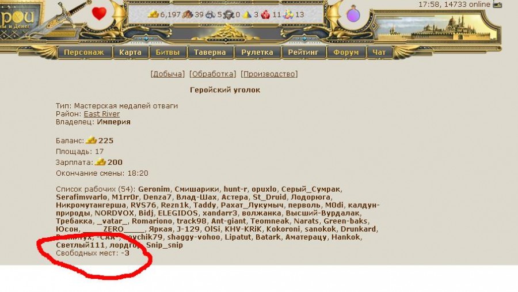Click the ore resource icon
Screen dimensions: 518x292
211,14
